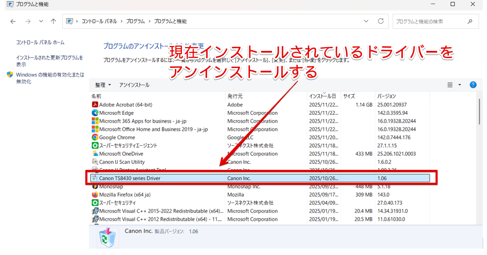Expand the address bar history dropdown

366,21
